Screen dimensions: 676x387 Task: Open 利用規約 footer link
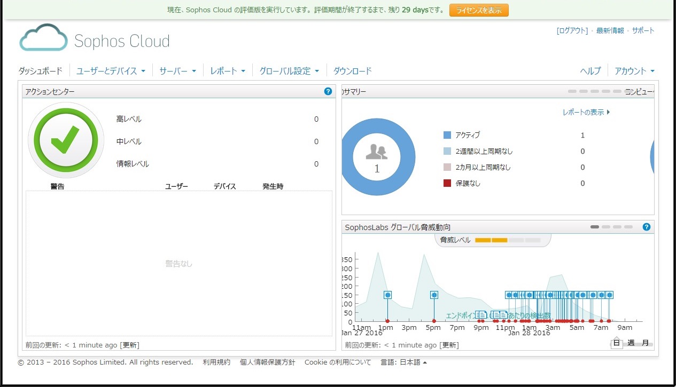click(x=216, y=362)
